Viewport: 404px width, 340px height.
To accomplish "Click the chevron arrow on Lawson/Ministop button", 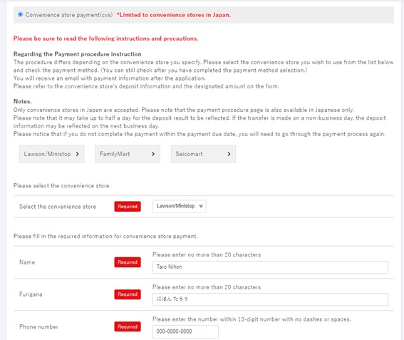I will [x=77, y=154].
